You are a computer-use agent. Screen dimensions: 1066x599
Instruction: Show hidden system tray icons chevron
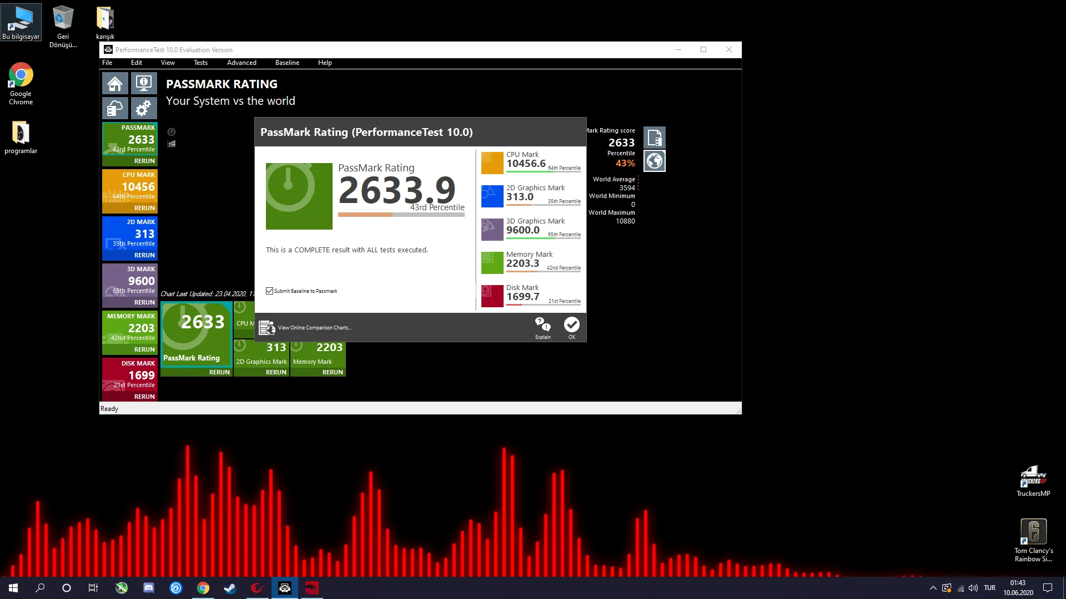tap(933, 588)
